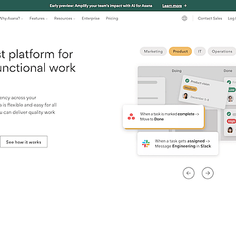Toggle checkmark on the High priority card

point(228,114)
